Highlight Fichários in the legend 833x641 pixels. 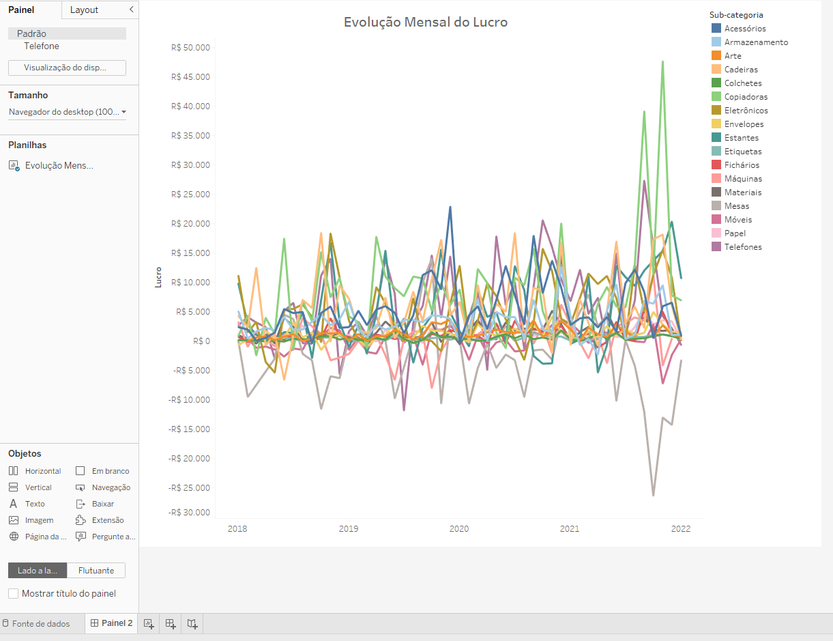point(742,165)
